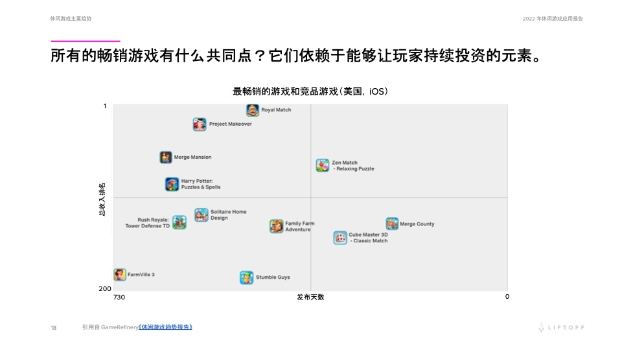Click the Project Makeover game icon
This screenshot has height=350, width=622.
(x=200, y=124)
